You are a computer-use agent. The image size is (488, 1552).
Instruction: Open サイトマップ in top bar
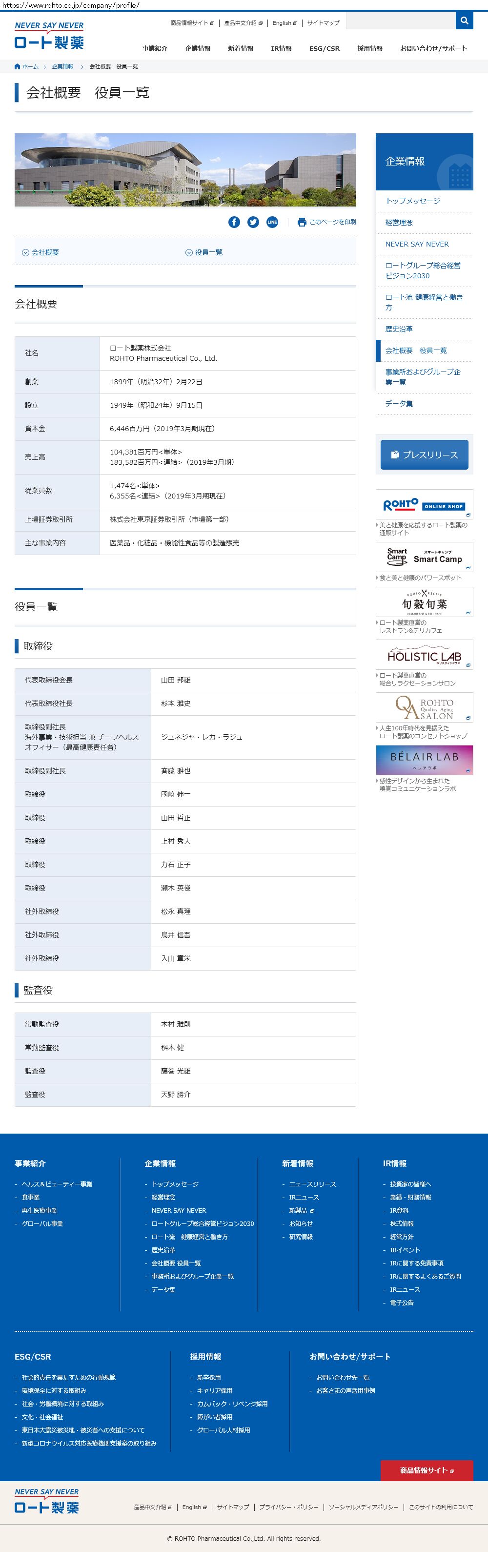point(324,23)
